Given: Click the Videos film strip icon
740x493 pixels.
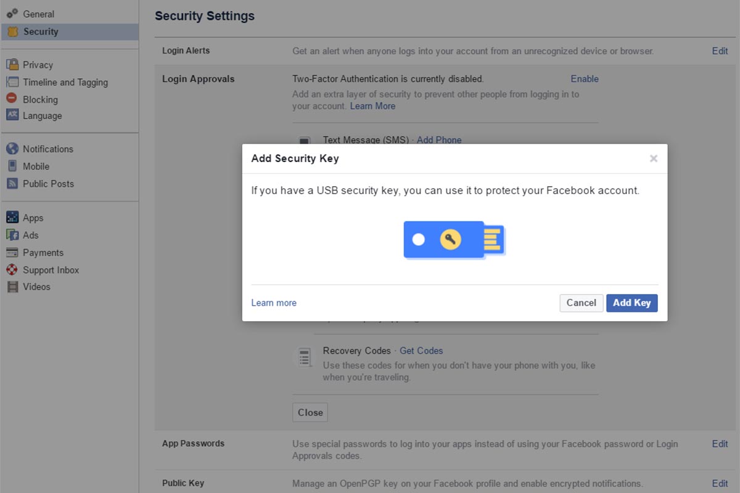Looking at the screenshot, I should click(12, 287).
